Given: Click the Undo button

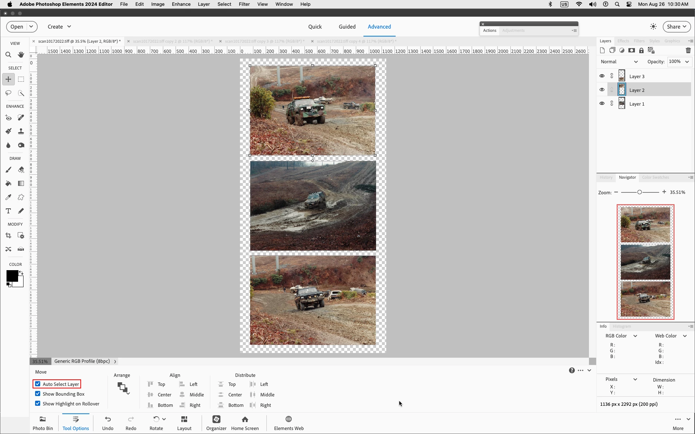Looking at the screenshot, I should [x=108, y=422].
